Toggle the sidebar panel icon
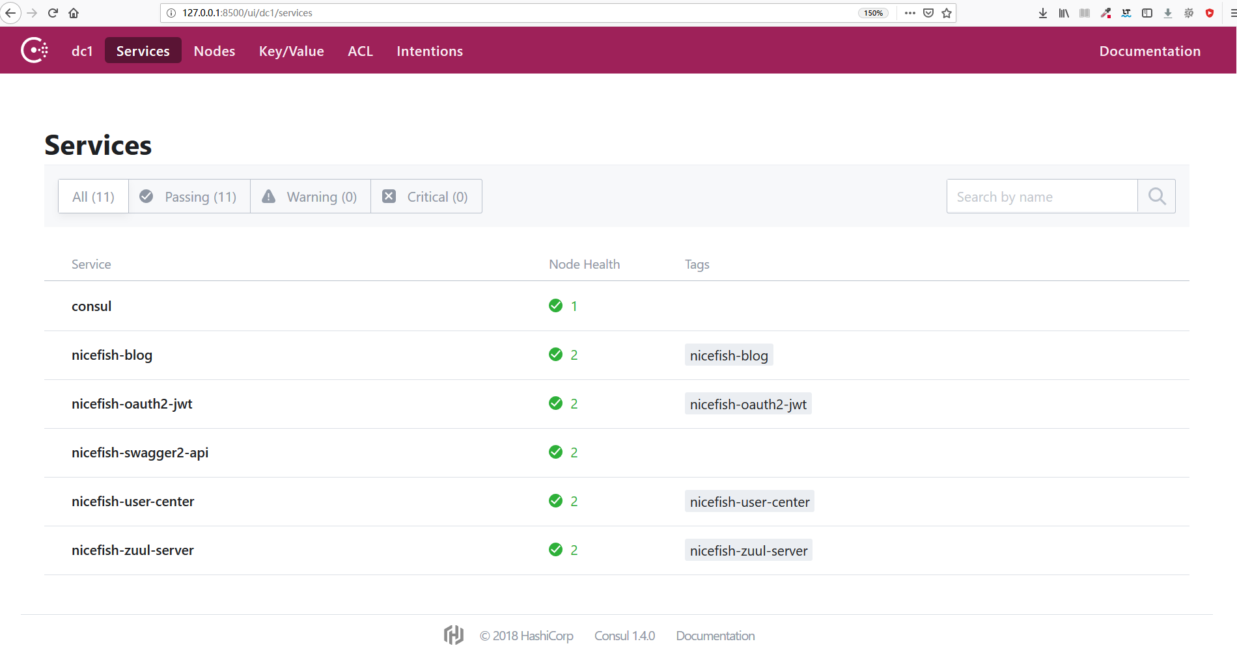Image resolution: width=1237 pixels, height=648 pixels. point(1147,13)
